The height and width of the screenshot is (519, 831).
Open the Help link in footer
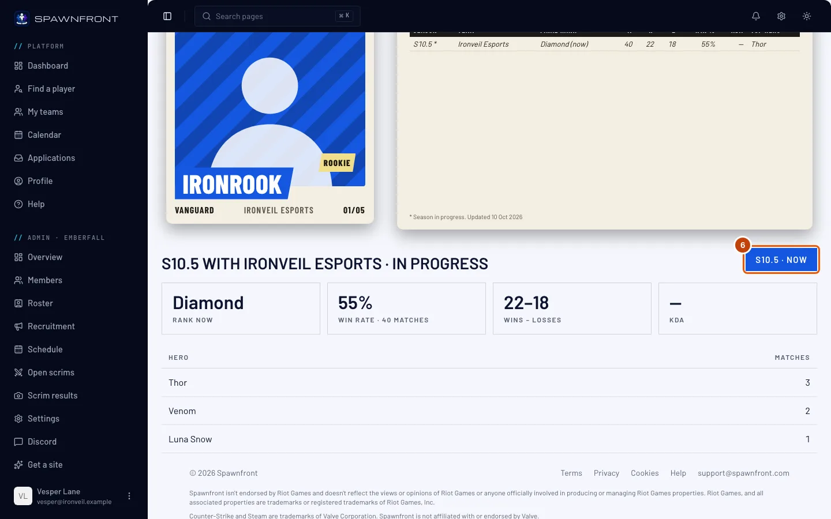(x=678, y=473)
